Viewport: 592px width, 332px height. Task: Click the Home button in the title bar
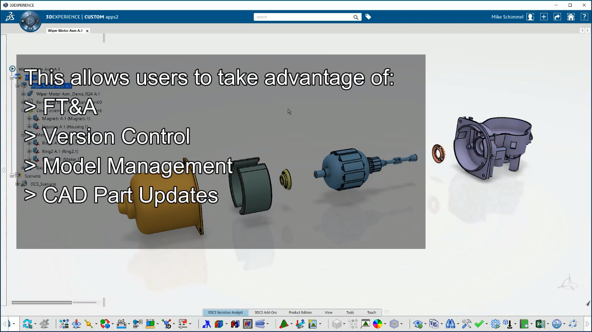pyautogui.click(x=571, y=17)
